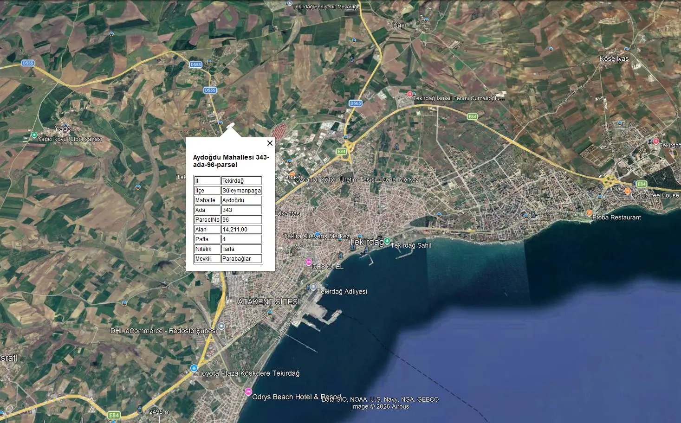Close the Aydoğdu Mahallesi parcel info balloon
Image resolution: width=681 pixels, height=423 pixels.
tap(270, 143)
